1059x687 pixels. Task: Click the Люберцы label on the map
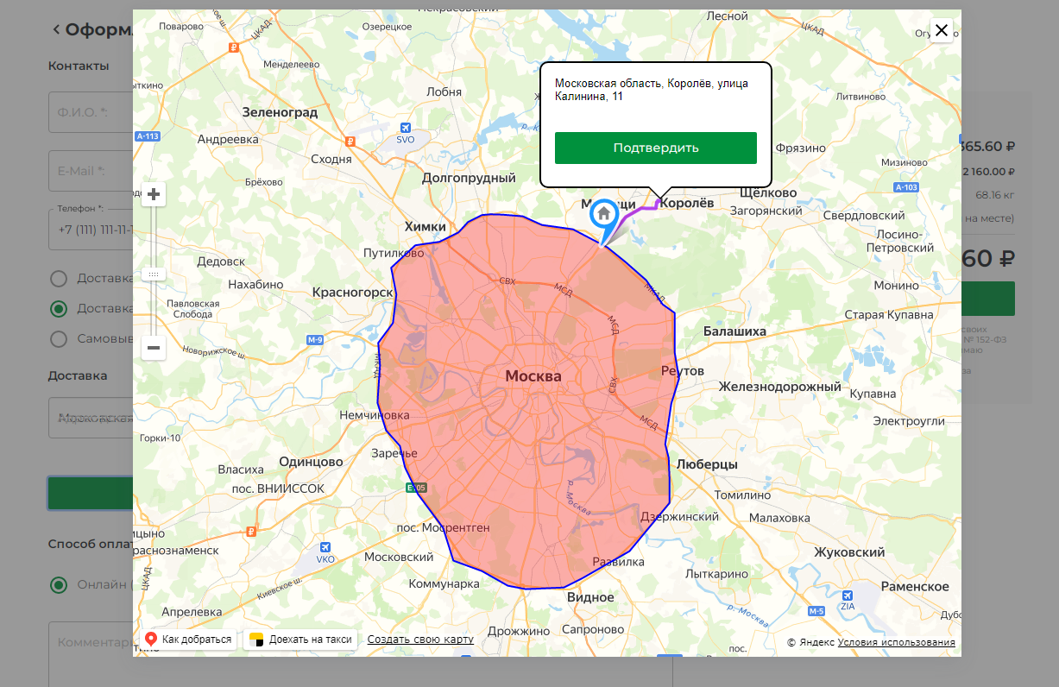coord(707,463)
